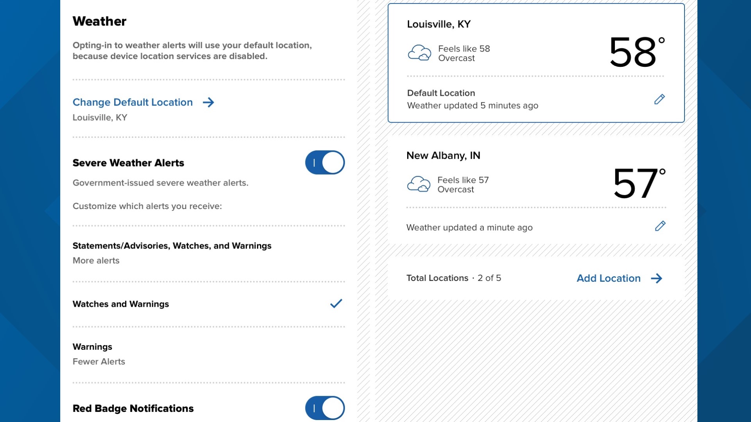
Task: Select the Warnings fewer alerts option
Action: coord(208,354)
